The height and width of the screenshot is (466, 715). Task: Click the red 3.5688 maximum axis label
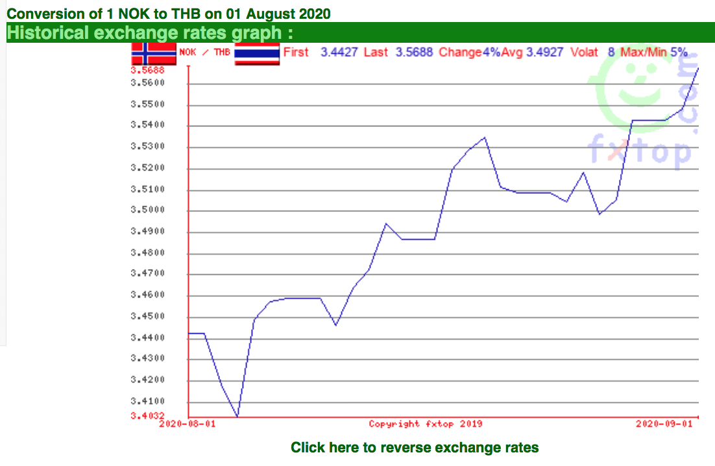(x=147, y=70)
